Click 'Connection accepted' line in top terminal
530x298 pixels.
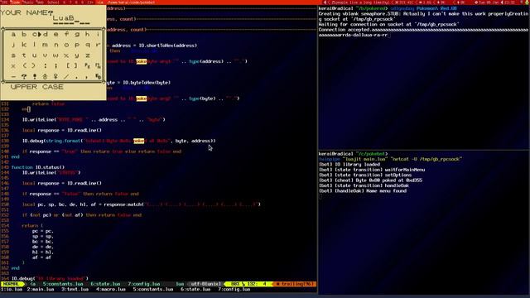tap(423, 30)
